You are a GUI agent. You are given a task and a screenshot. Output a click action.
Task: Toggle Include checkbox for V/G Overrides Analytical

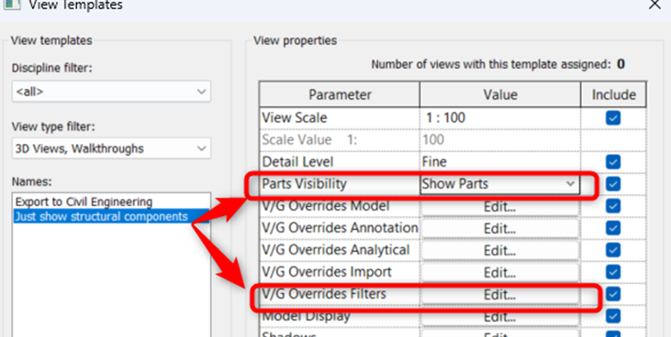[613, 250]
